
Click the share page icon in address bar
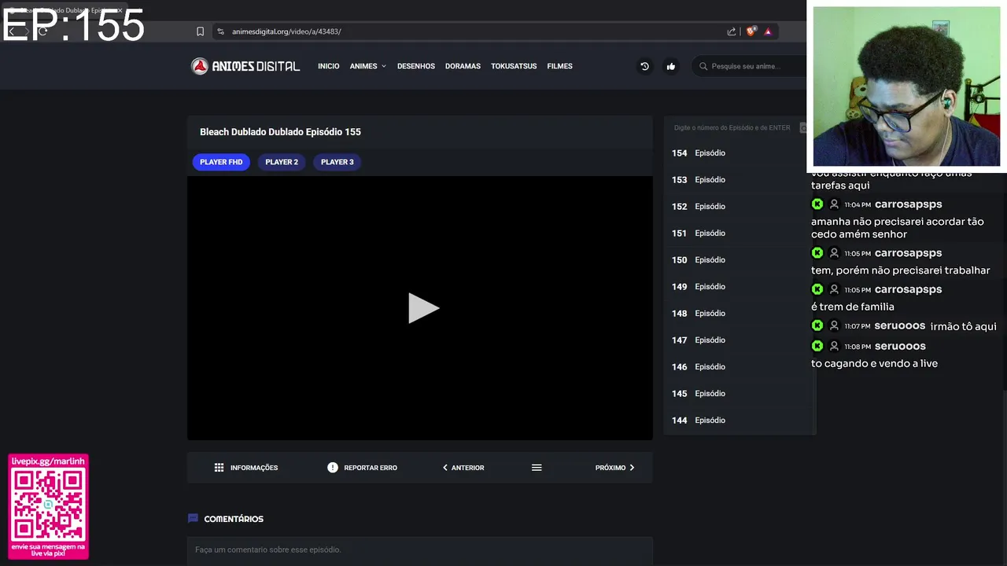click(x=732, y=31)
